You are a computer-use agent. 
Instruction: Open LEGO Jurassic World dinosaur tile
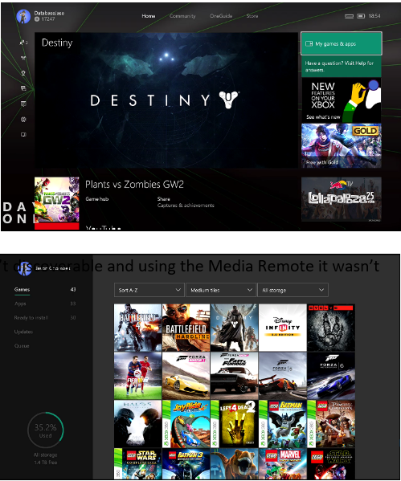point(235,464)
